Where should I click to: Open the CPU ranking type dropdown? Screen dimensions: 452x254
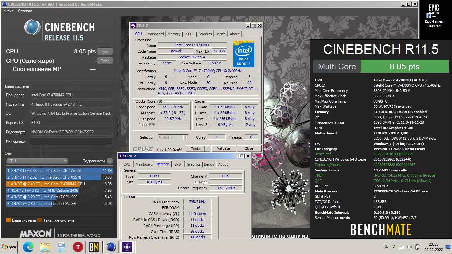37,161
